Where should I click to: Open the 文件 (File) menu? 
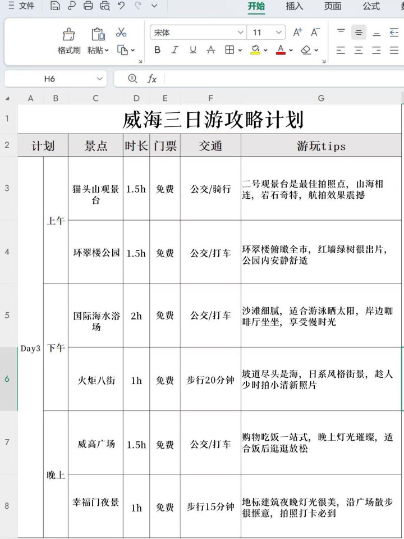(x=21, y=6)
